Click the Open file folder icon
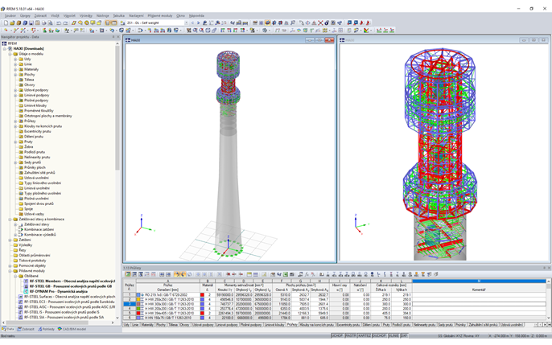The width and height of the screenshot is (552, 345). (x=12, y=23)
